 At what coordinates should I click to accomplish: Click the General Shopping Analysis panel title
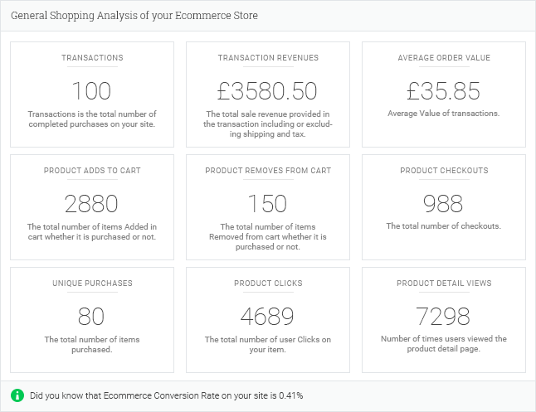click(x=134, y=16)
